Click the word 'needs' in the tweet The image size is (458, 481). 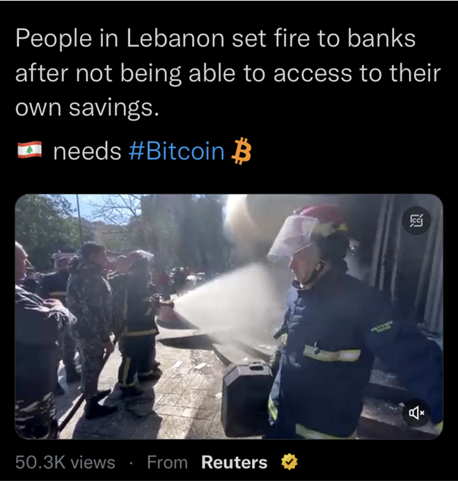pos(88,152)
